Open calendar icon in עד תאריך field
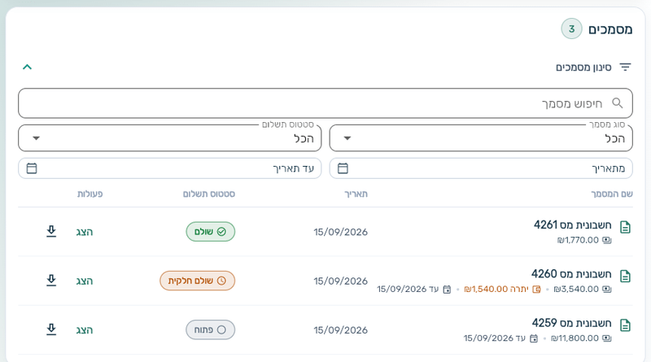Image resolution: width=651 pixels, height=362 pixels. (x=32, y=168)
